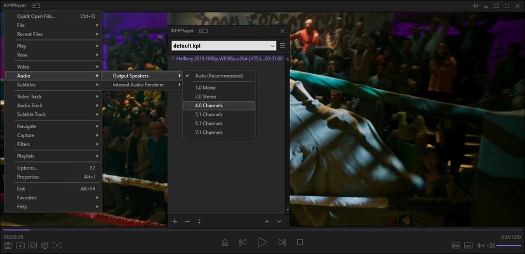
Task: Open the audio equalizer waveform icon
Action: coord(481,245)
